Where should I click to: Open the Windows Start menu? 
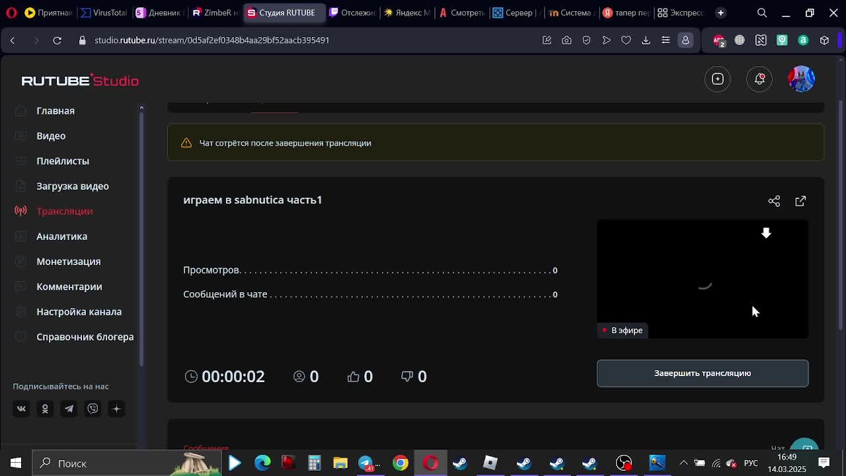pos(16,463)
